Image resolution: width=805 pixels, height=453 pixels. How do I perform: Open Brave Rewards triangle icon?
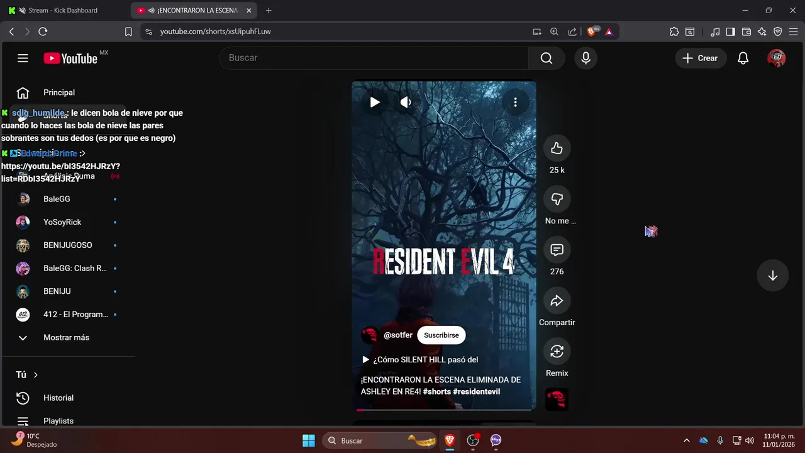point(609,31)
